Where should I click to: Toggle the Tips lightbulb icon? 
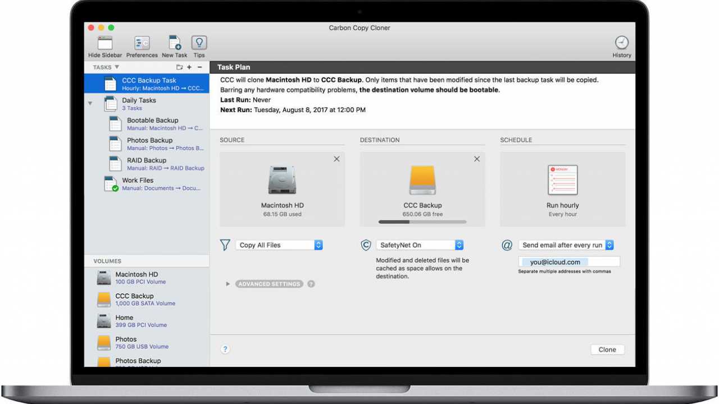(199, 43)
